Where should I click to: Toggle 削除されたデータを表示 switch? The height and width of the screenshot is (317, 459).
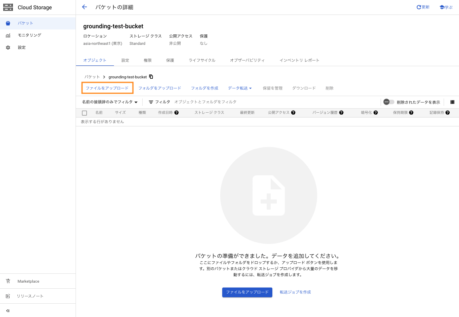pos(389,102)
